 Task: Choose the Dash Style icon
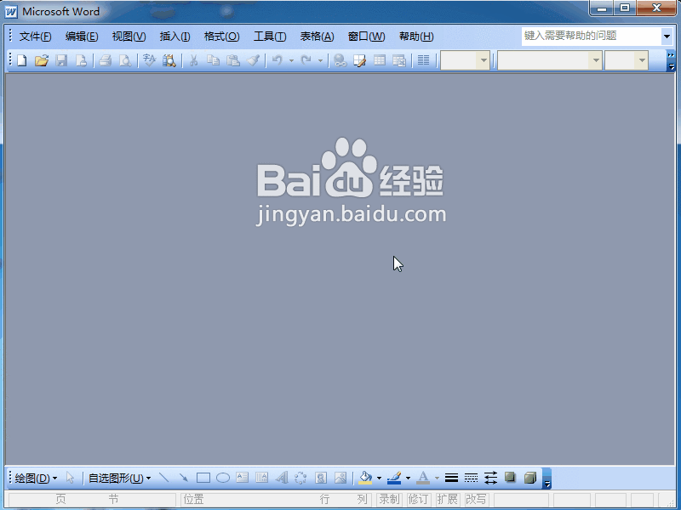(471, 478)
